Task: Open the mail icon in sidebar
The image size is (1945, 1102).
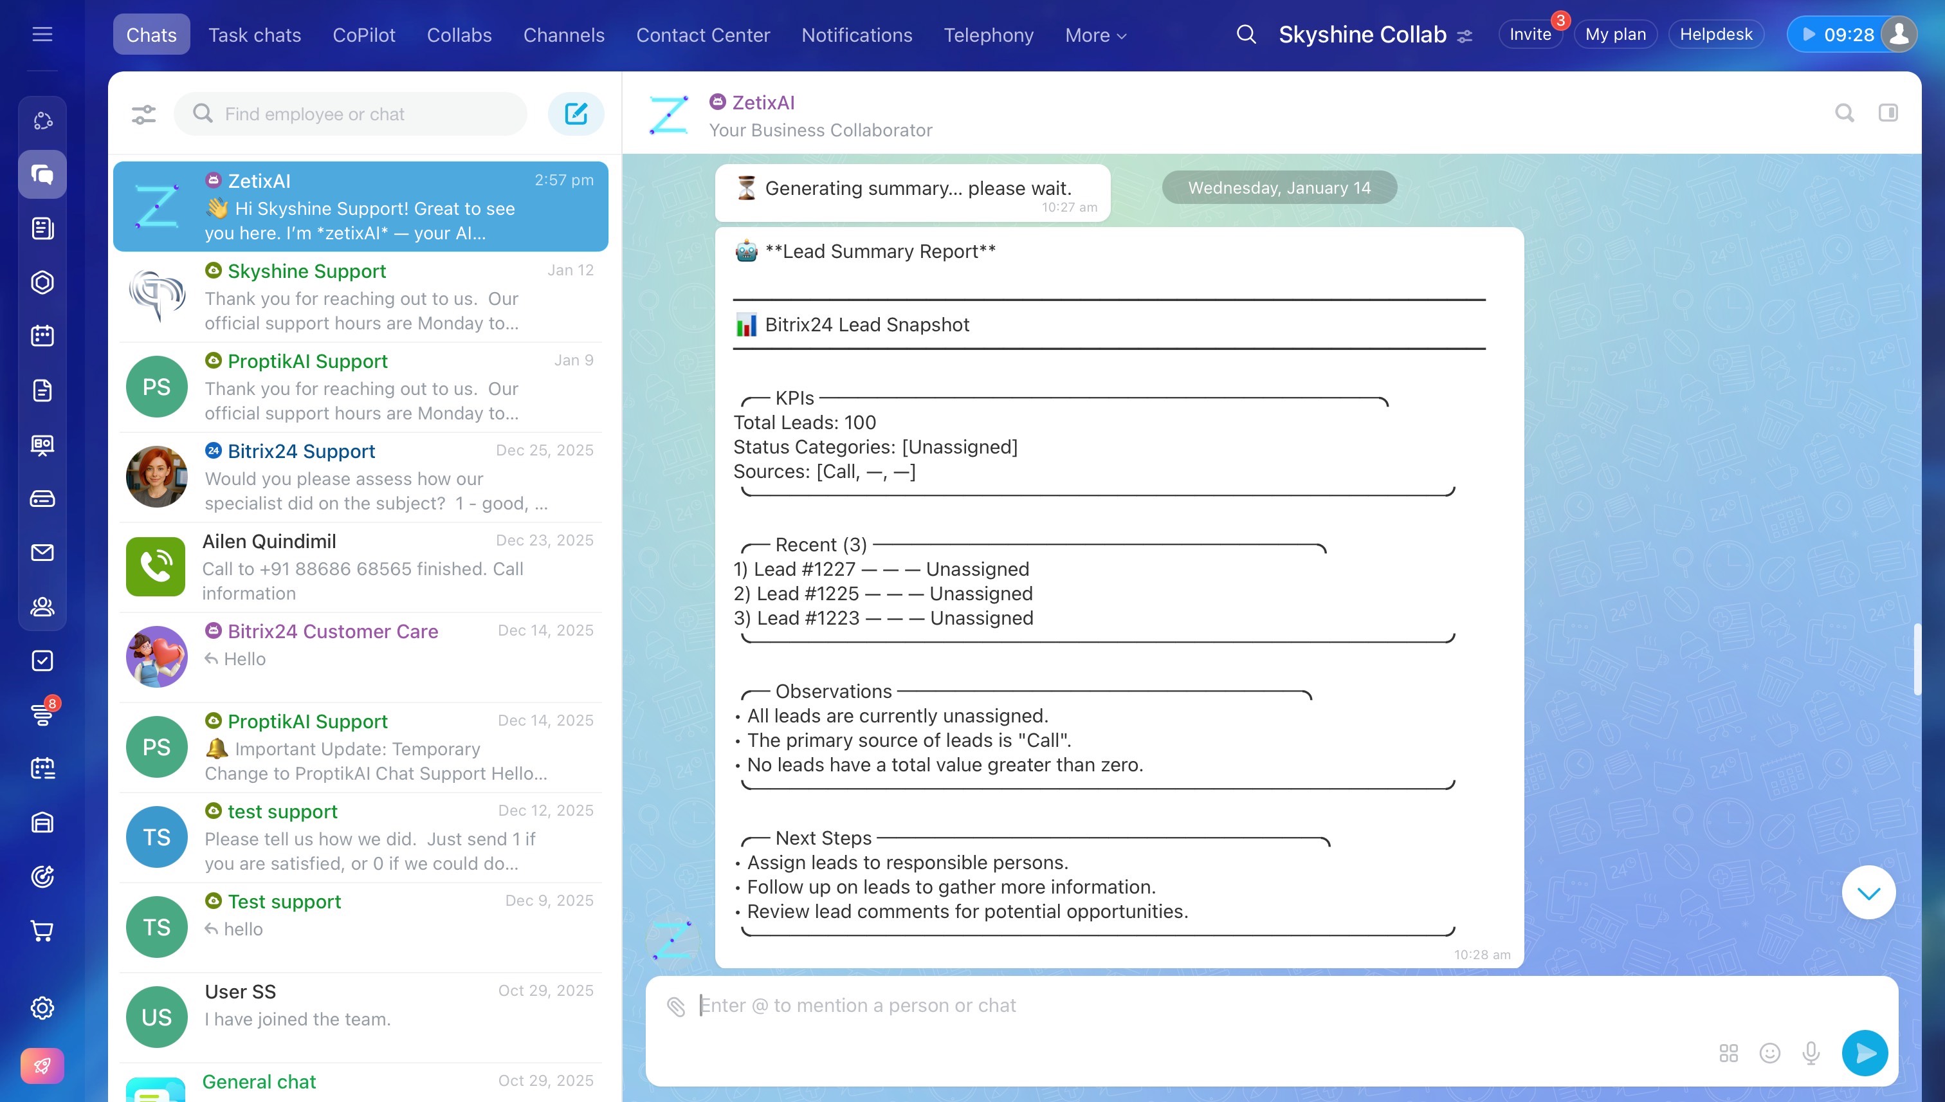Action: point(42,553)
